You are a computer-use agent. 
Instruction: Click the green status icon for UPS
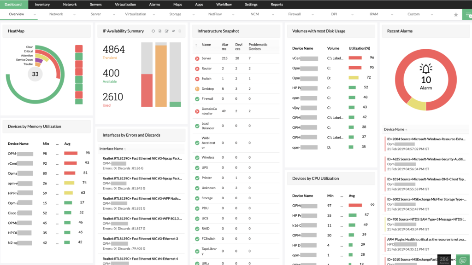tap(197, 168)
